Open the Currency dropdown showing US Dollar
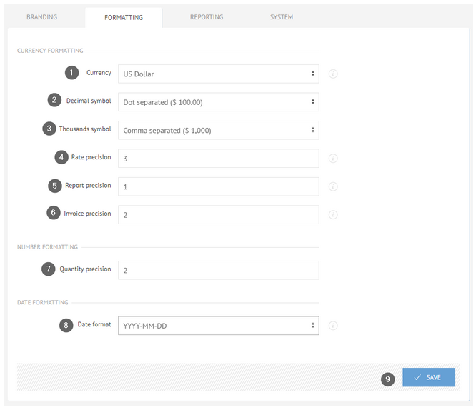 [x=218, y=74]
